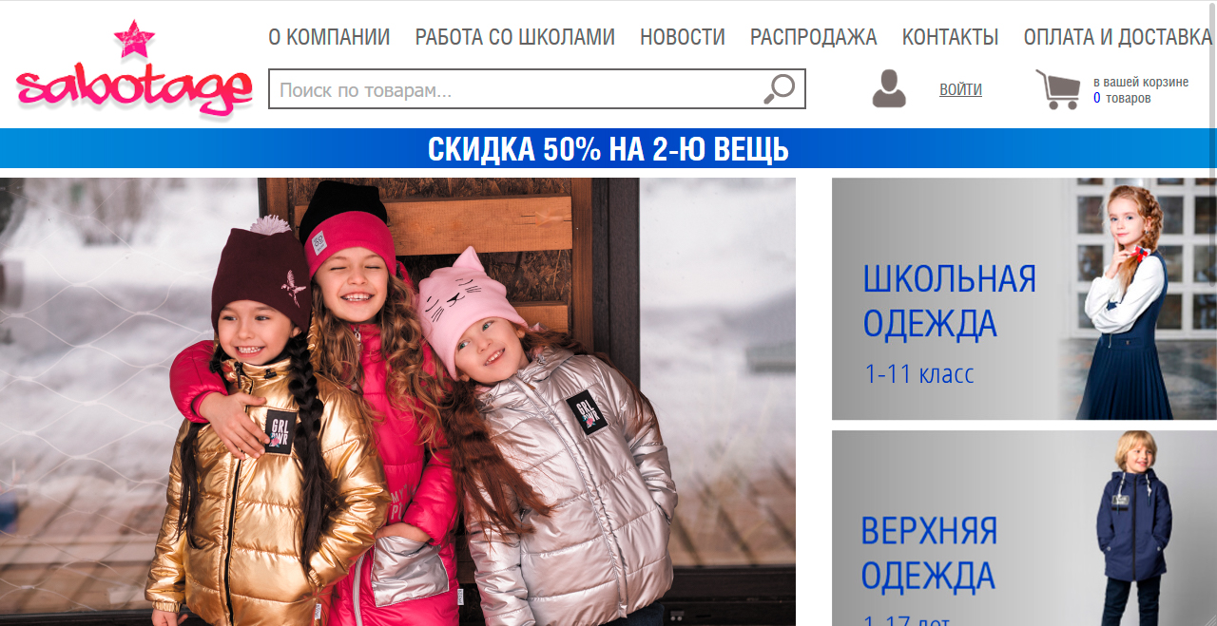This screenshot has height=626, width=1217.
Task: Click the pink star above logo
Action: pyautogui.click(x=134, y=39)
